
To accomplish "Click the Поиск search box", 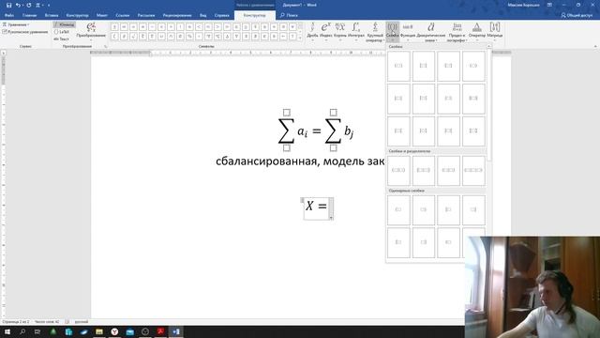I will point(289,15).
